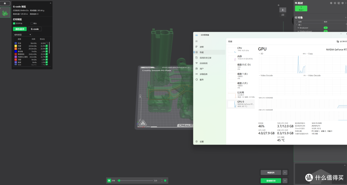
Task: Collapse the 盘 1 tree node
Action: (x=297, y=25)
